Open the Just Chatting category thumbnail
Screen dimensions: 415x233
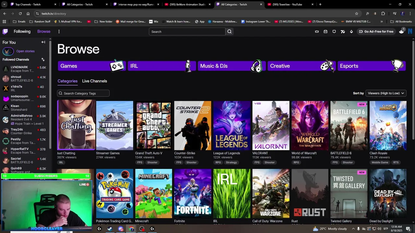click(x=76, y=125)
